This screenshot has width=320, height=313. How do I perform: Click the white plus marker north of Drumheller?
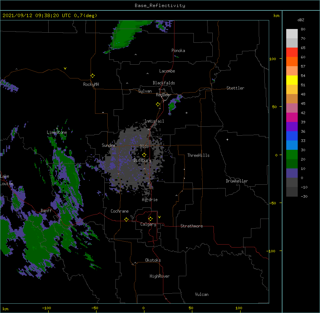(x=227, y=139)
